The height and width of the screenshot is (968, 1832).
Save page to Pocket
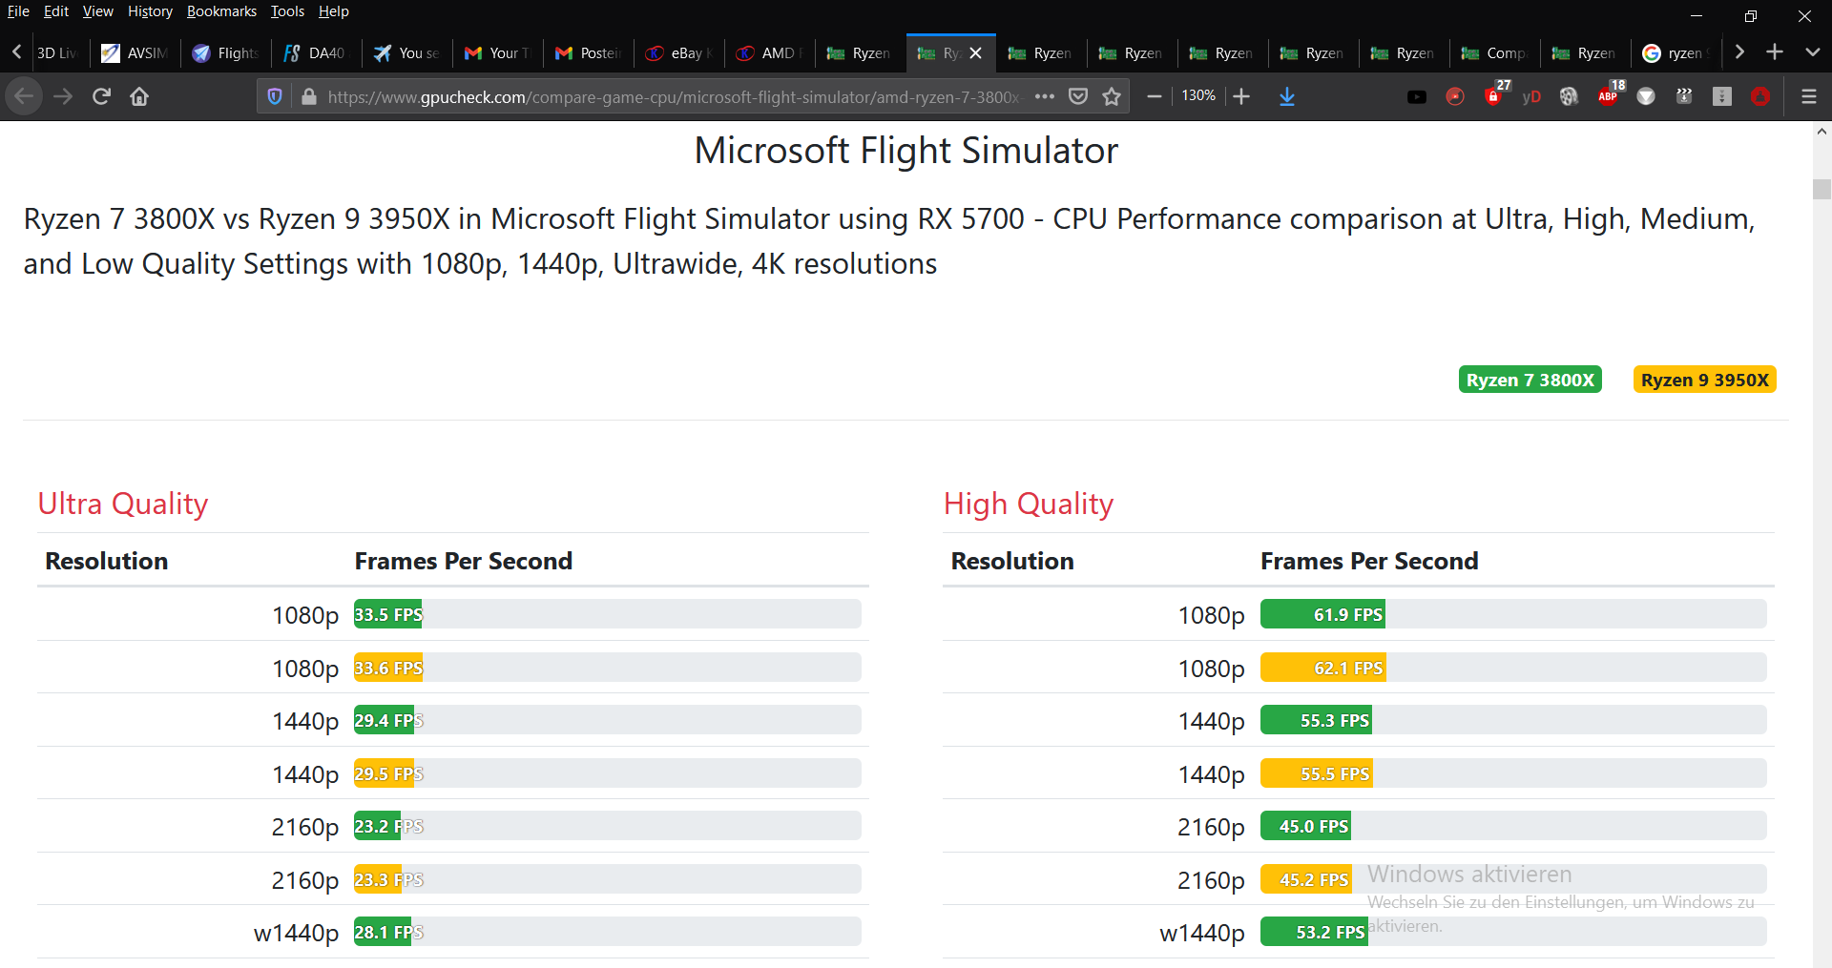point(1078,96)
